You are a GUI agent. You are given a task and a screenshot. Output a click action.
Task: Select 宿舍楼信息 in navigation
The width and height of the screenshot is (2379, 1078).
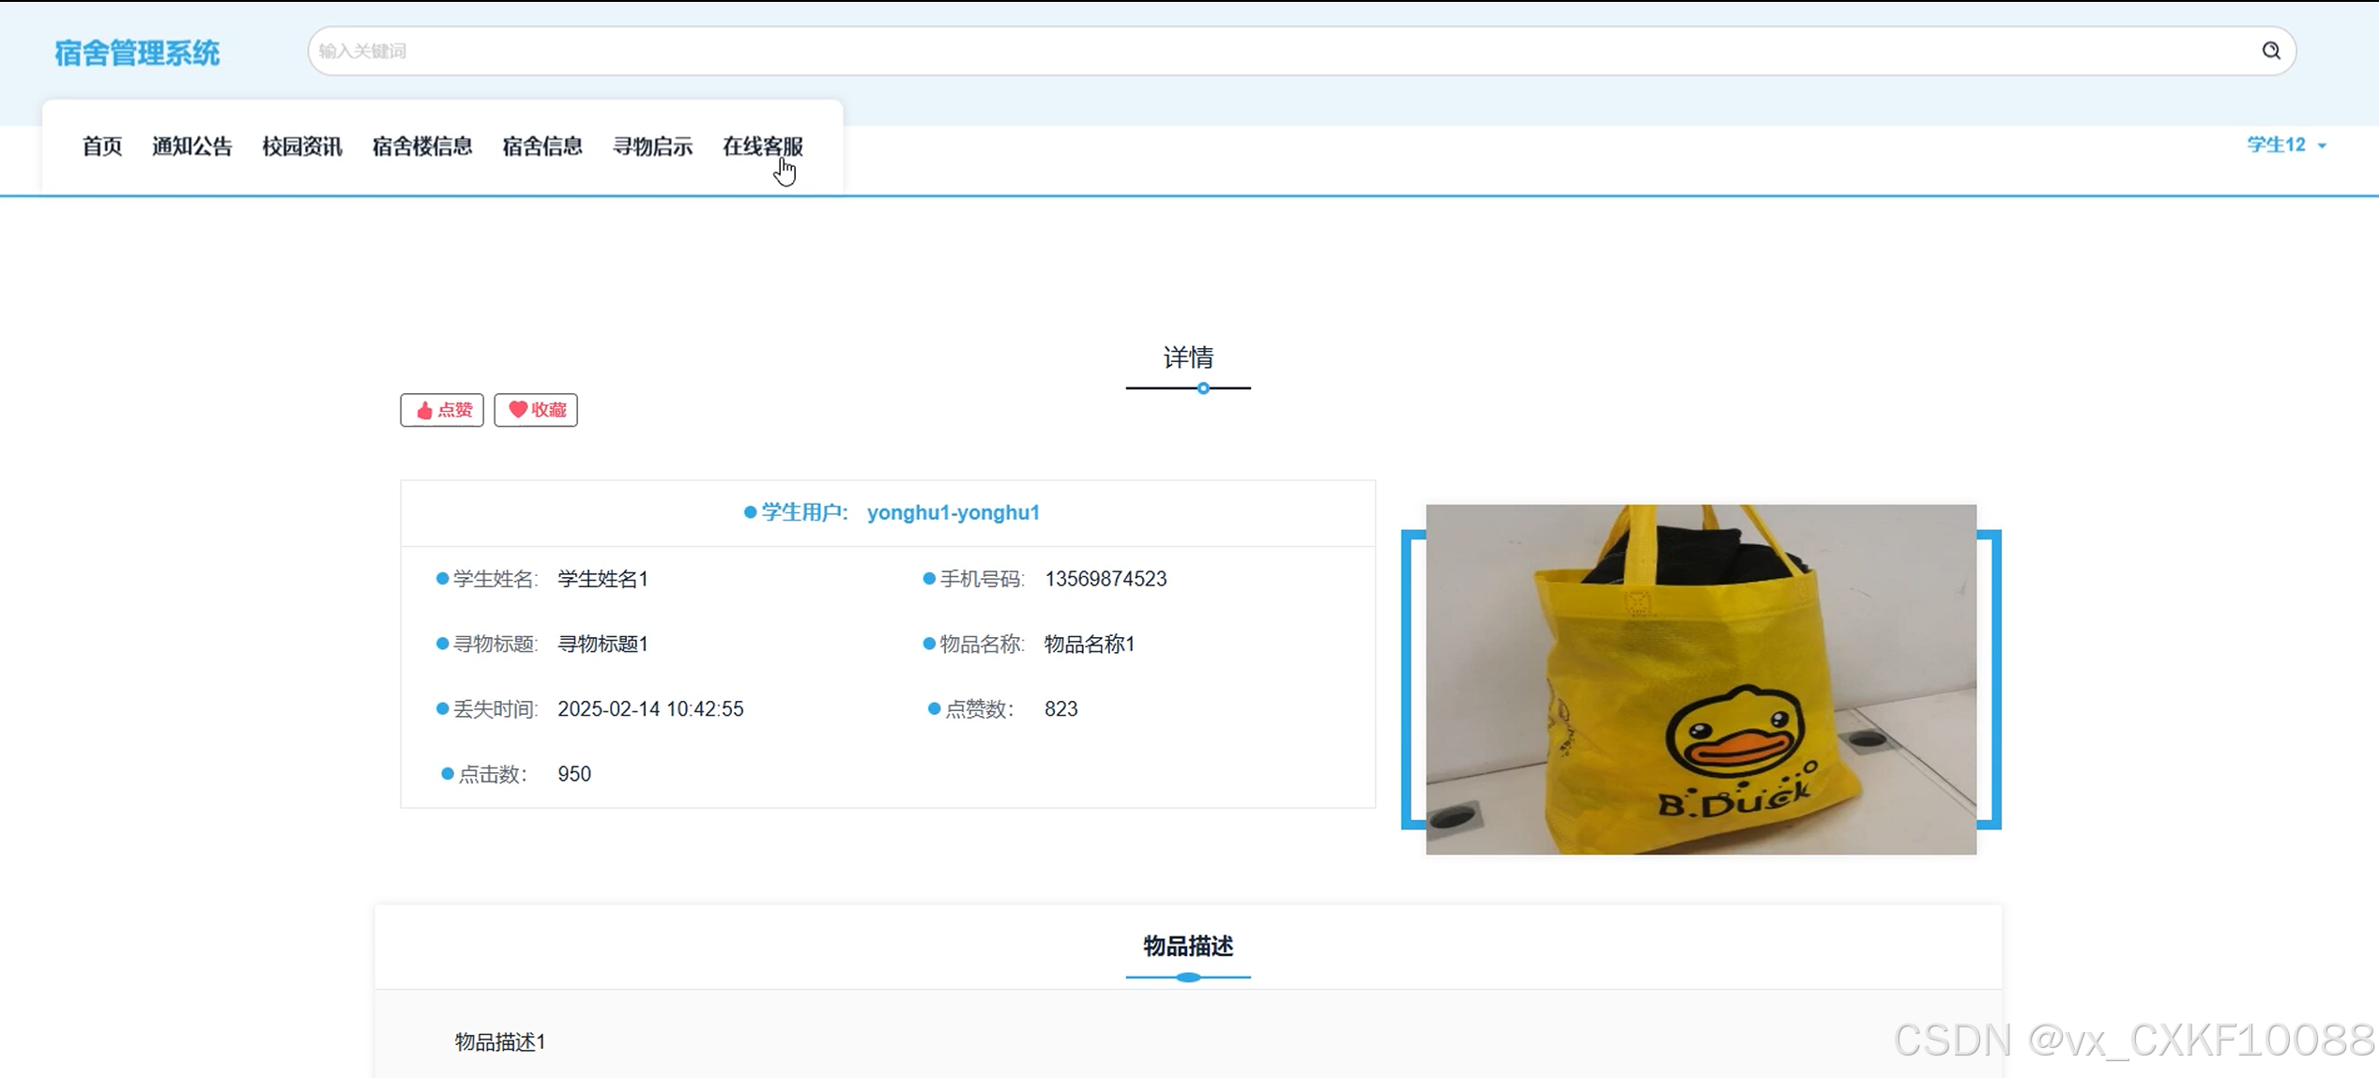point(421,146)
